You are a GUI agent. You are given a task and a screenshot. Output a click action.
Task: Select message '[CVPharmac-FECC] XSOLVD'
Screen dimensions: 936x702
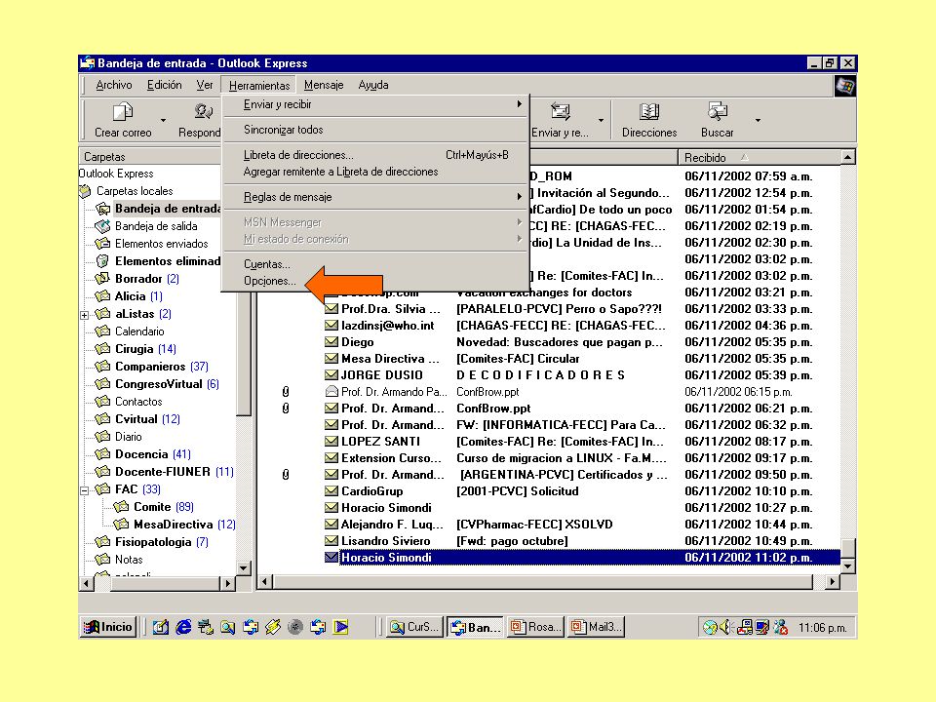coord(549,525)
